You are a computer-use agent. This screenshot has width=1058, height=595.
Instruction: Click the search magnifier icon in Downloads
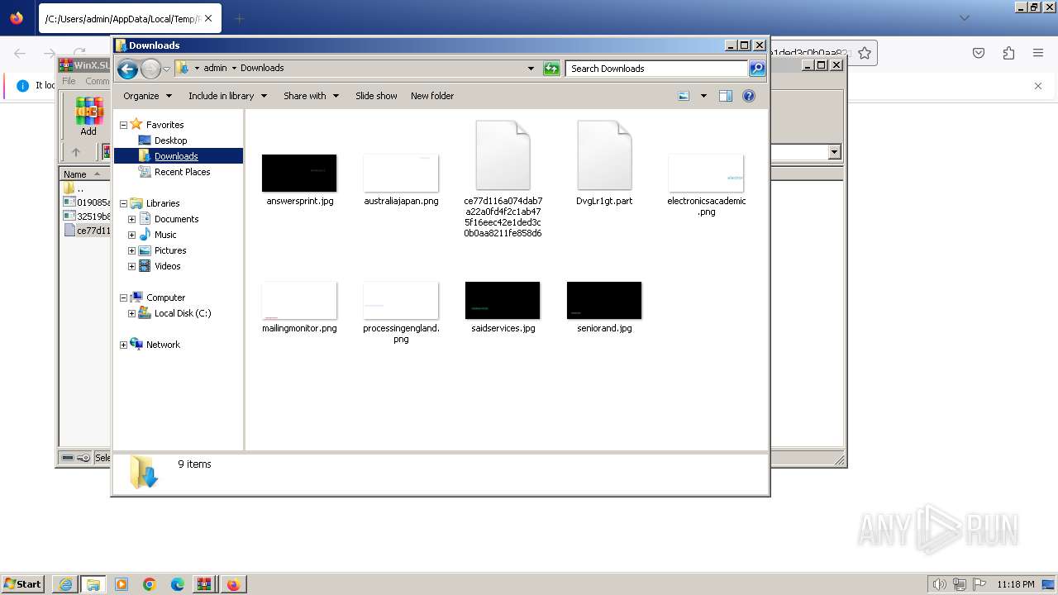[x=757, y=69]
